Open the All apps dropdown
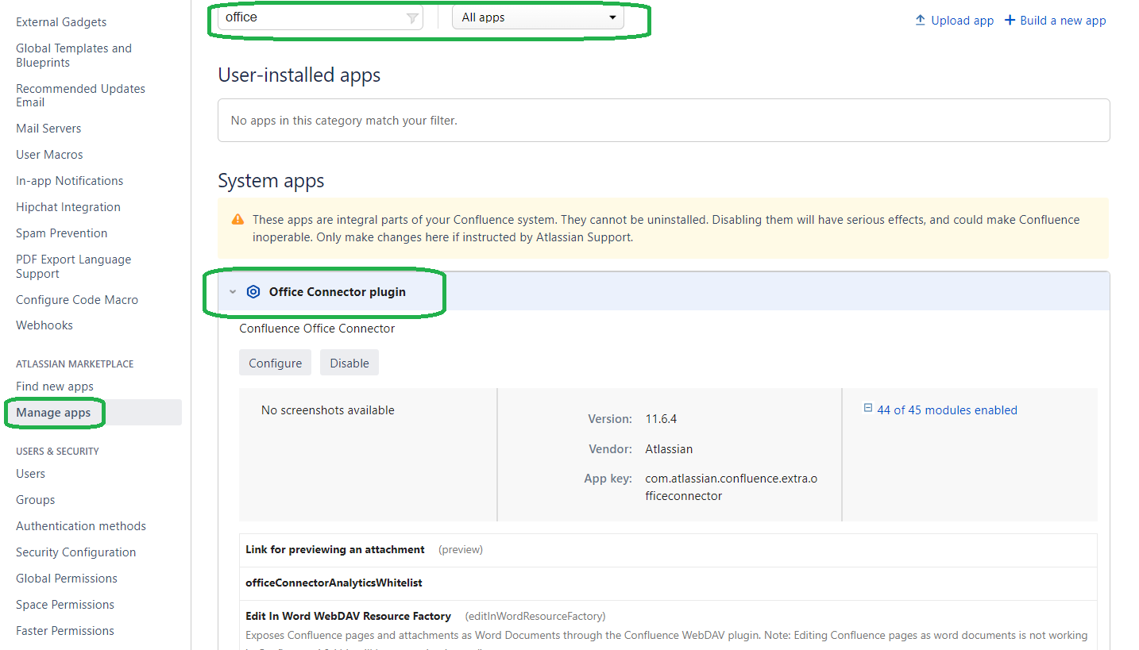Viewport: 1139px width, 650px height. point(538,17)
